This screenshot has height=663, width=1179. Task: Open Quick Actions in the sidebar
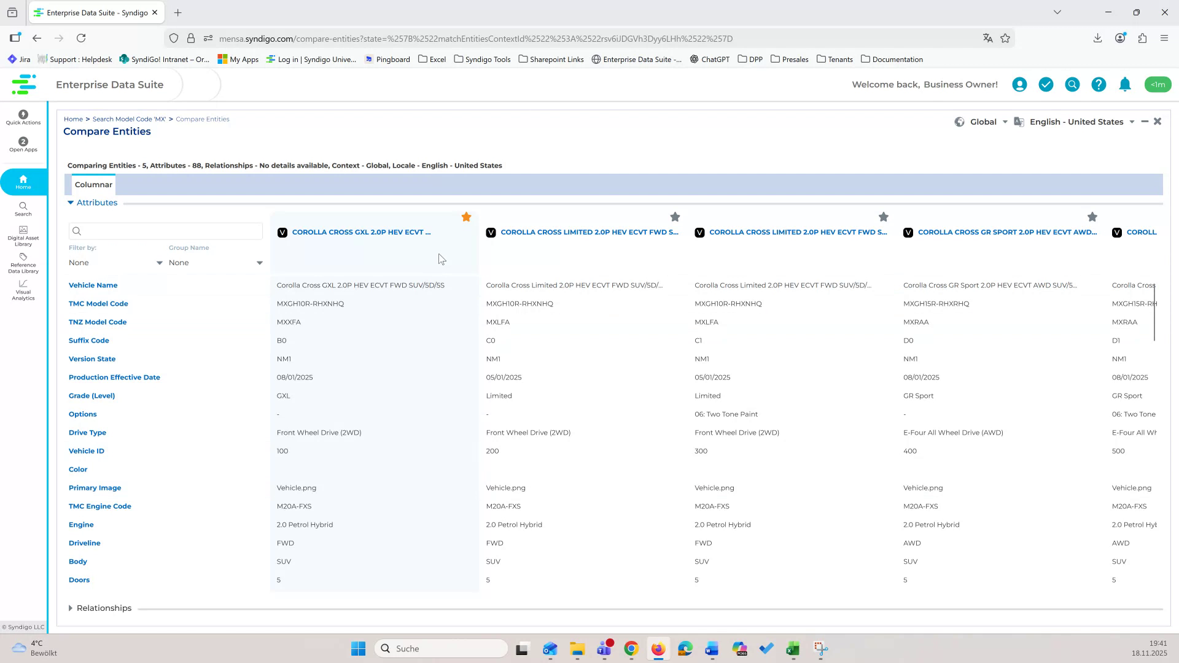[23, 117]
